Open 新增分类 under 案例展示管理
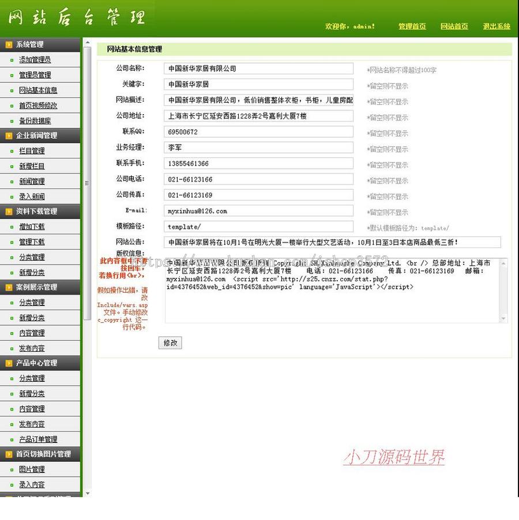 tap(32, 318)
